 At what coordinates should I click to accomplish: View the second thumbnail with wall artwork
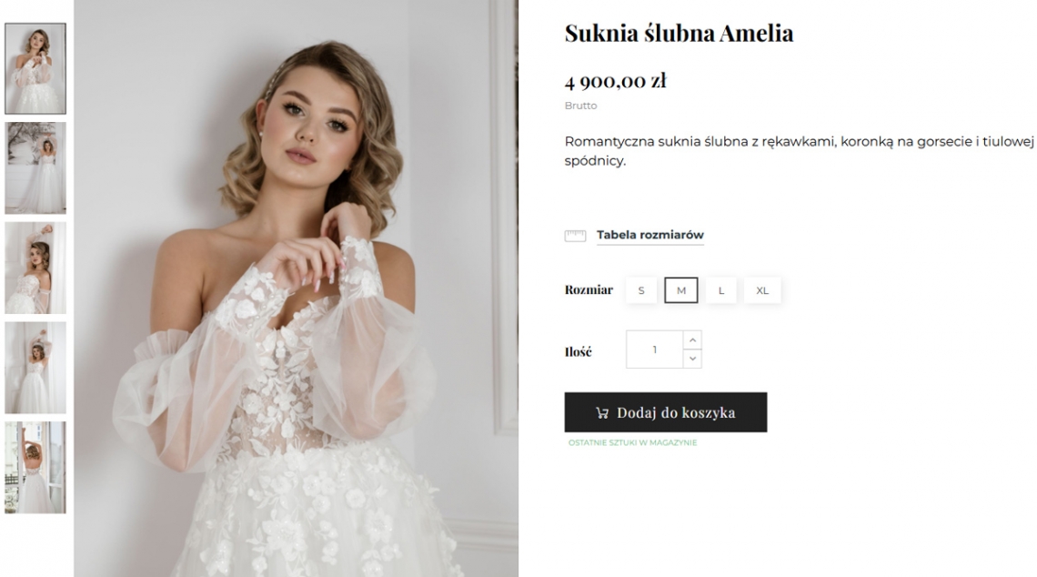click(x=35, y=167)
